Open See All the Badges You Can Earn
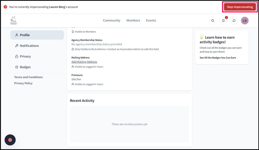The width and height of the screenshot is (259, 150). point(218,58)
